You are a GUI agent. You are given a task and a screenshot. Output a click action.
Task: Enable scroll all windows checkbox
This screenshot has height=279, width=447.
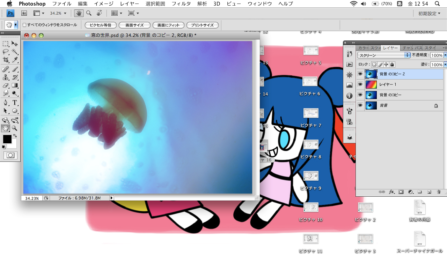24,25
